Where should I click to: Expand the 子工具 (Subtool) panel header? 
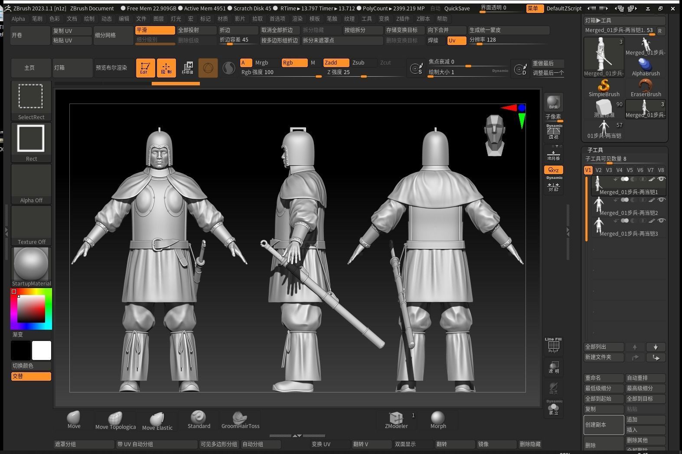595,150
